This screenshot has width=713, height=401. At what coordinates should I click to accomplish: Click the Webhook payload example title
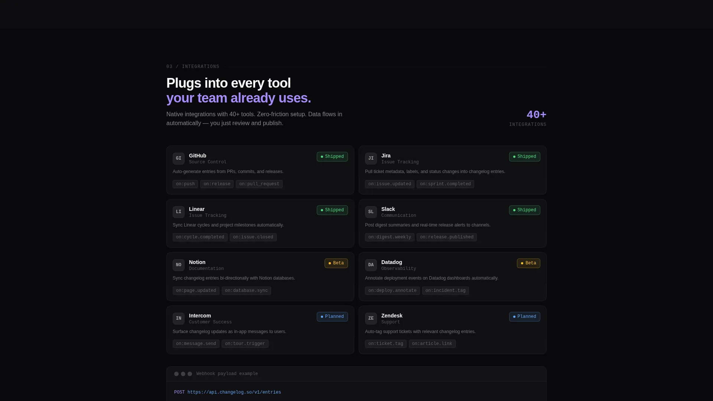tap(227, 374)
